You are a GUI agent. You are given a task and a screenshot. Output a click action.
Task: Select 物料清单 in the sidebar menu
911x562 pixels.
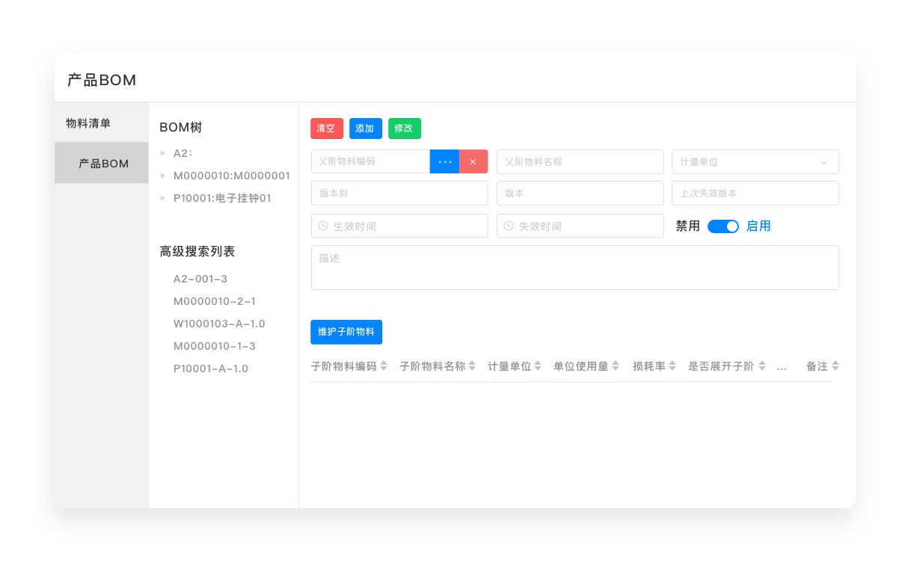click(102, 123)
